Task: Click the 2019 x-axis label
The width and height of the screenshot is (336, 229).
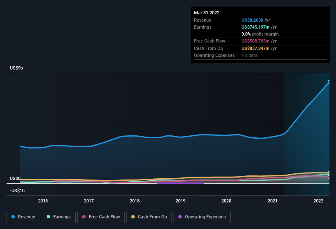Action: 180,201
